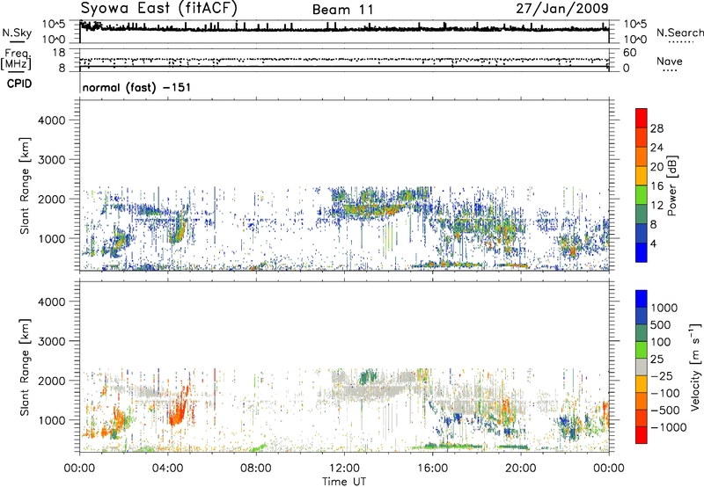
Task: Click the 'Slant Range [km]' label of power plot
Action: point(25,186)
